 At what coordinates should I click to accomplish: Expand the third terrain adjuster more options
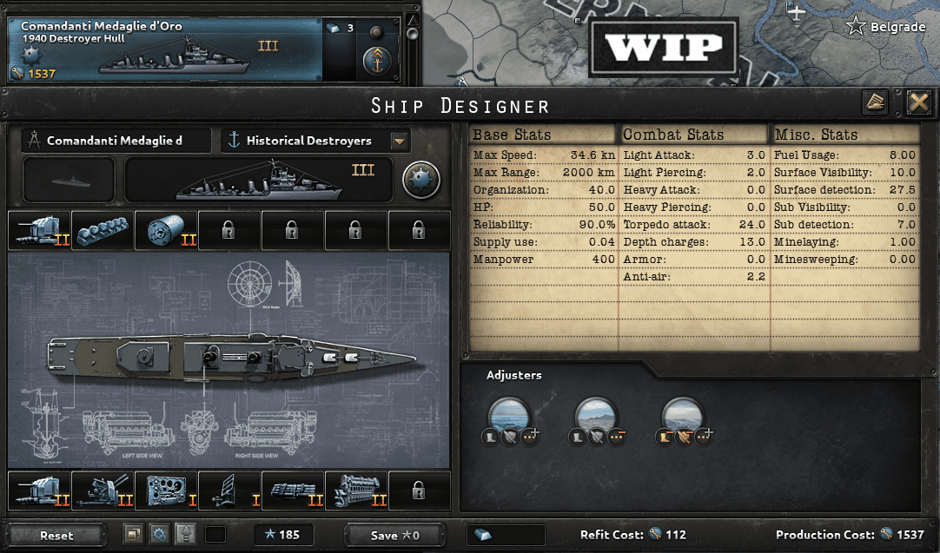703,437
